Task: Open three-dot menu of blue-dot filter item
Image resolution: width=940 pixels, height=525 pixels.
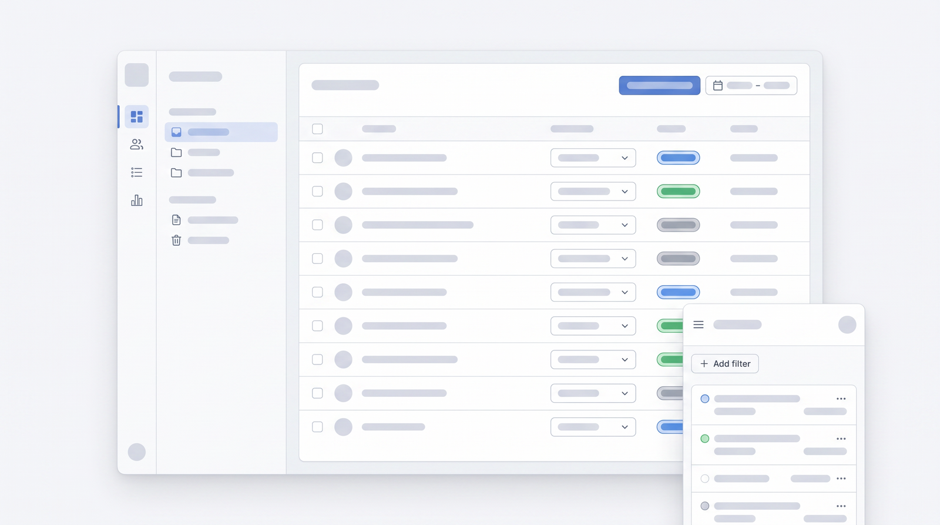Action: (841, 399)
